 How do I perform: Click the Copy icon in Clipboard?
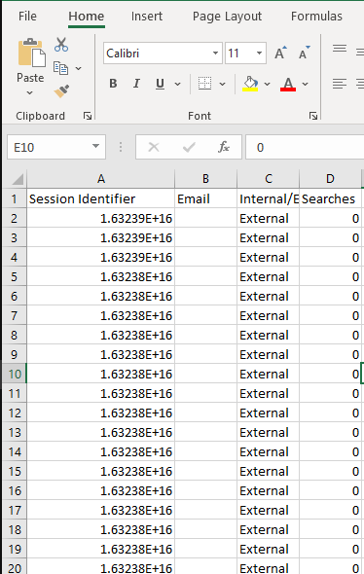tap(60, 68)
